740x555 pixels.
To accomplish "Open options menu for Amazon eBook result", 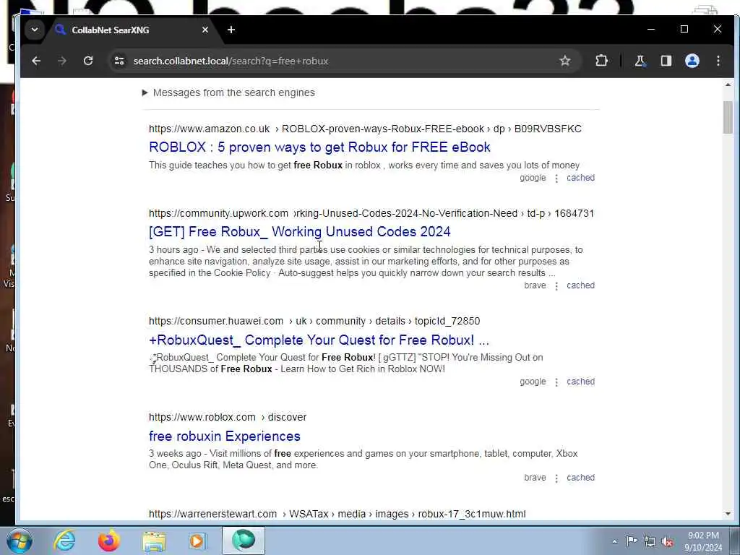I will coord(556,178).
